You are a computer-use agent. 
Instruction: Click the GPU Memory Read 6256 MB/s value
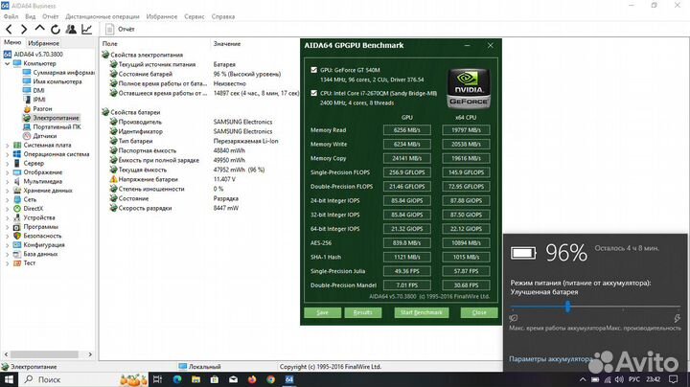407,130
